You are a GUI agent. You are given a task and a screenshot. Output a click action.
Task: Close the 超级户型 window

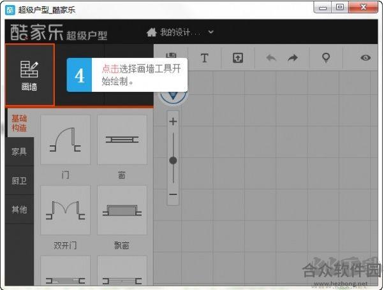363,8
